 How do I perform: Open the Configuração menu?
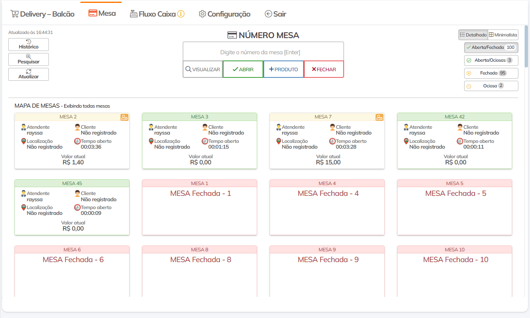(x=224, y=14)
